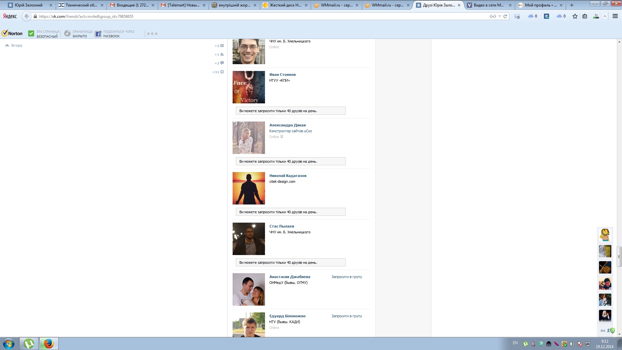Expand the toolbar overflow chevron
The height and width of the screenshot is (350, 622).
pyautogui.click(x=605, y=17)
